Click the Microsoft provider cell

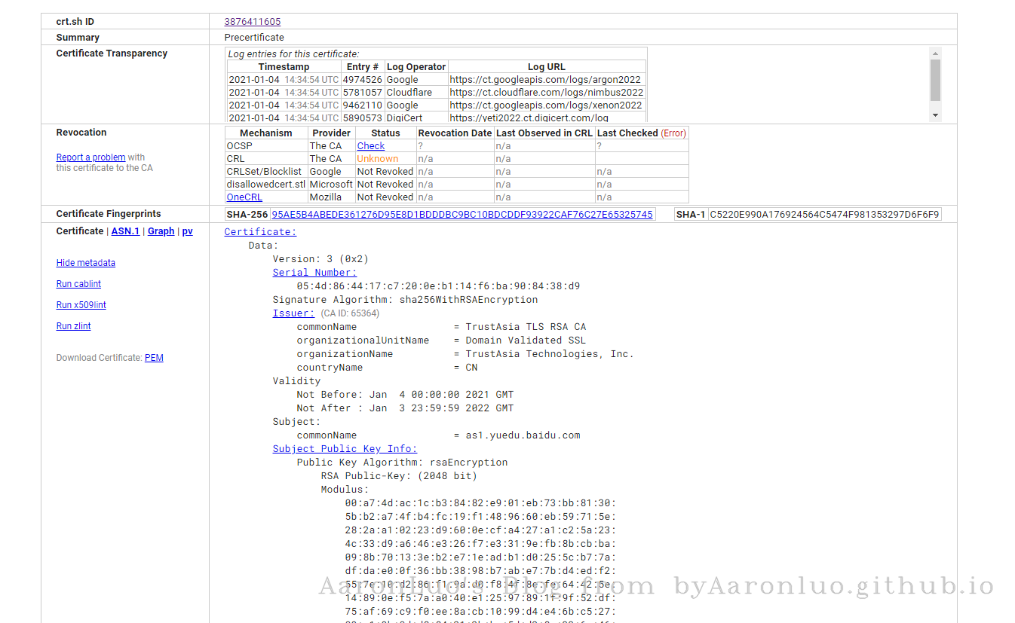coord(331,185)
